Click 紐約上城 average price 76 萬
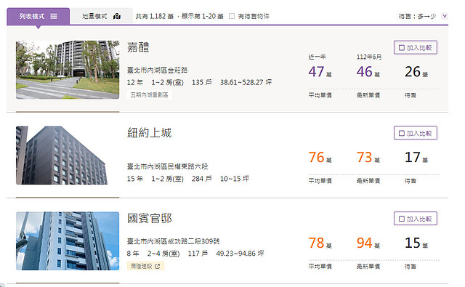 point(320,158)
